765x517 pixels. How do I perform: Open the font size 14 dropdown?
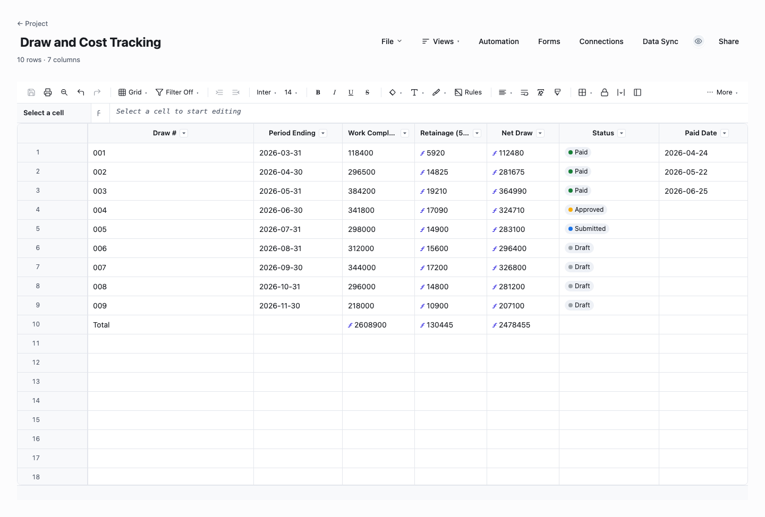click(x=291, y=92)
